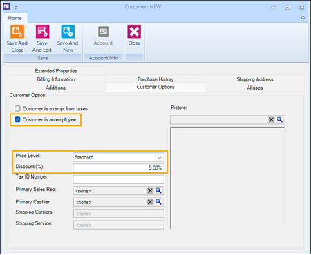Image resolution: width=311 pixels, height=255 pixels.
Task: Collapse the ribbon with chevron arrow
Action: click(x=303, y=18)
